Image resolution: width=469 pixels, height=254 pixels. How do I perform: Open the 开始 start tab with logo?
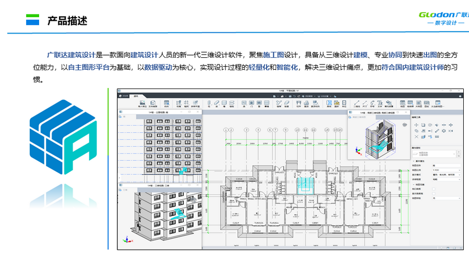click(x=124, y=96)
